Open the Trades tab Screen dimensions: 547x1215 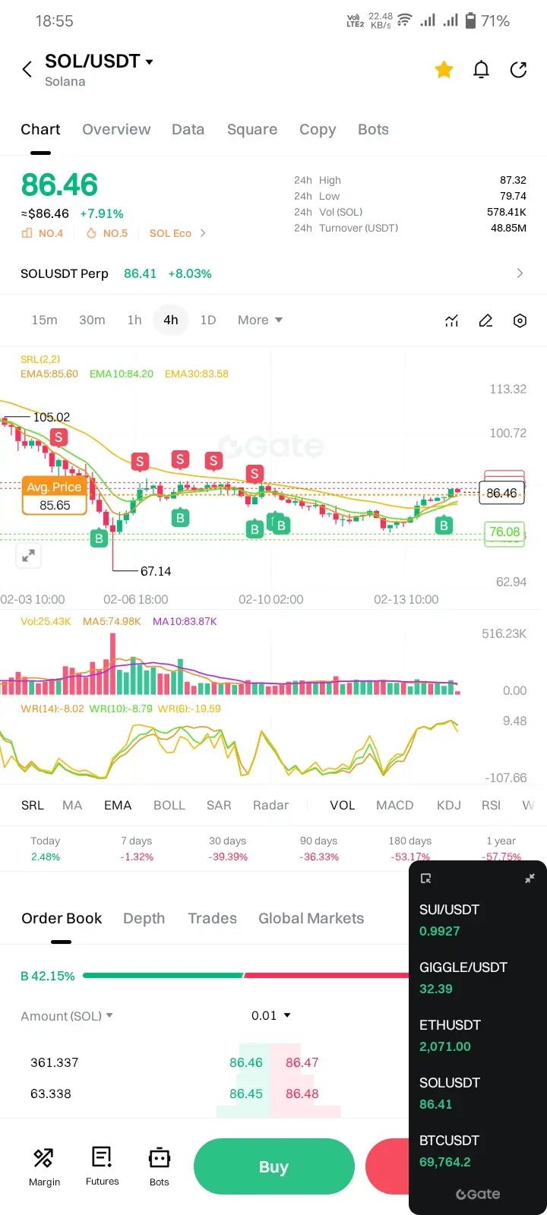pyautogui.click(x=213, y=918)
